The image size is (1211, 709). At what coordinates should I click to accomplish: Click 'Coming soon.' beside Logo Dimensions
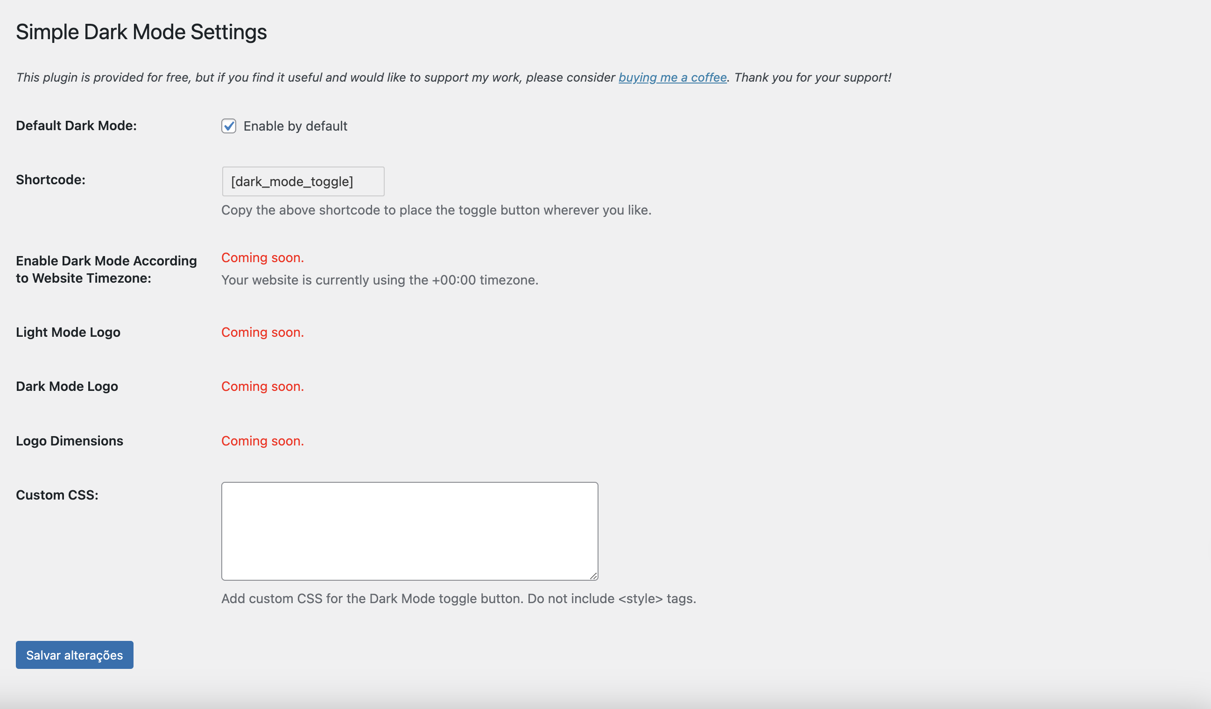(x=262, y=441)
